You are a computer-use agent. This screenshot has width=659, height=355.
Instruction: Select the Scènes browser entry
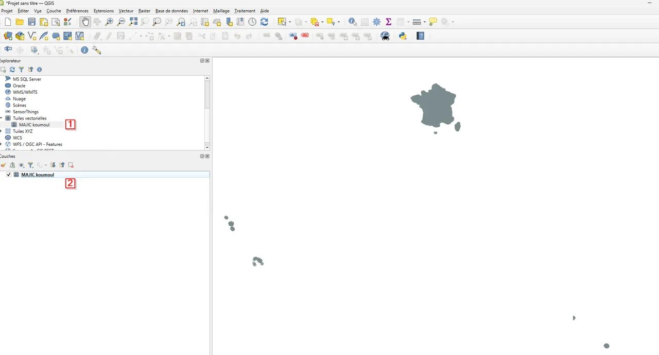click(x=20, y=105)
